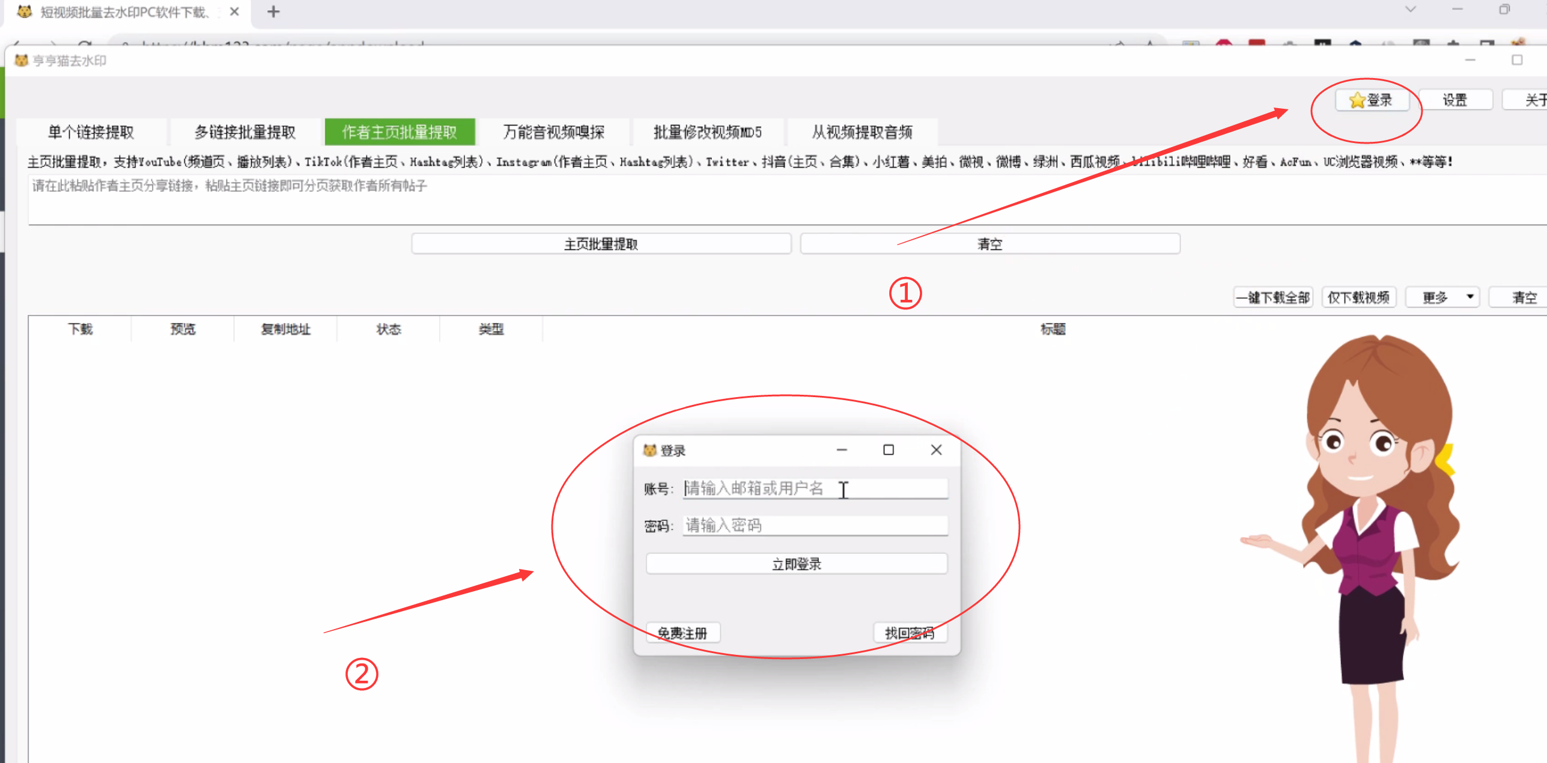Image resolution: width=1547 pixels, height=763 pixels.
Task: Expand the 更多 dropdown
Action: [x=1442, y=297]
